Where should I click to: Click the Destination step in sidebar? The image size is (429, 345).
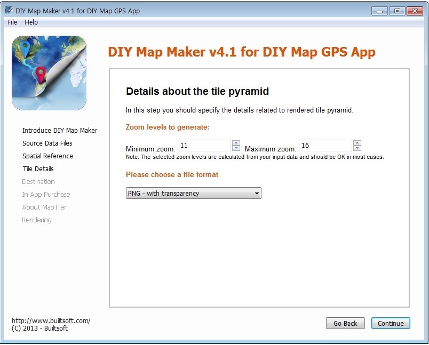(38, 182)
